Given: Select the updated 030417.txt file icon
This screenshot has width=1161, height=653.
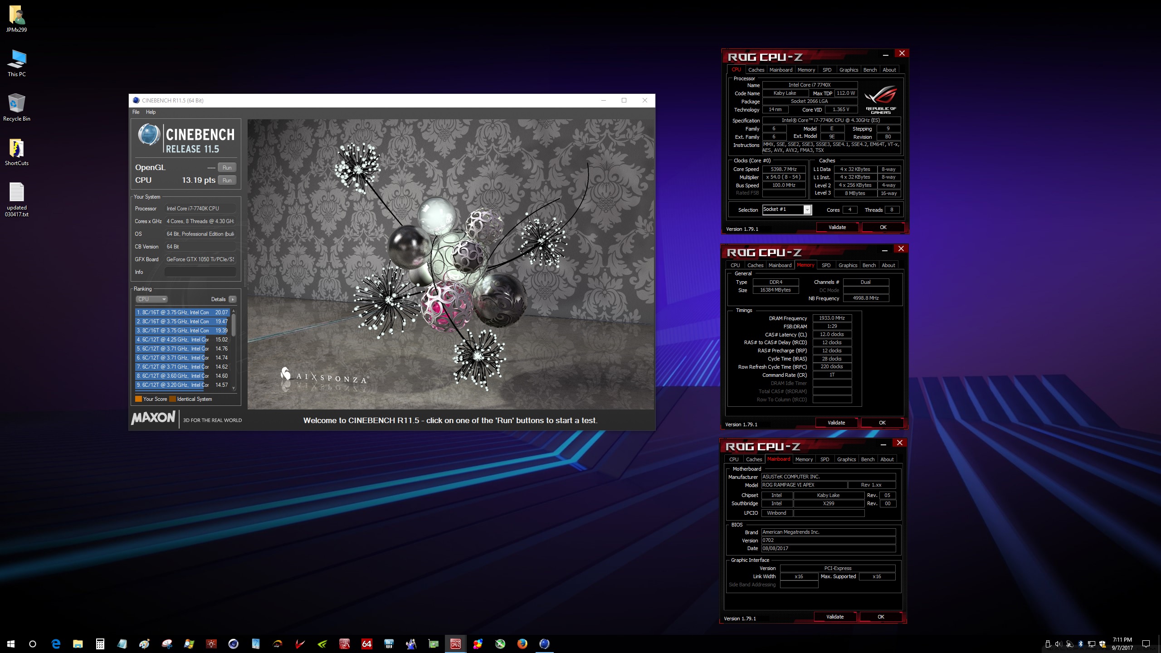Looking at the screenshot, I should [x=17, y=200].
